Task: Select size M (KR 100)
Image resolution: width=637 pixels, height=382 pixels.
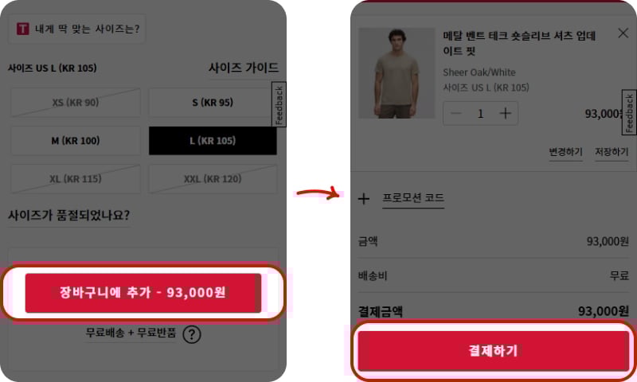Action: [76, 141]
